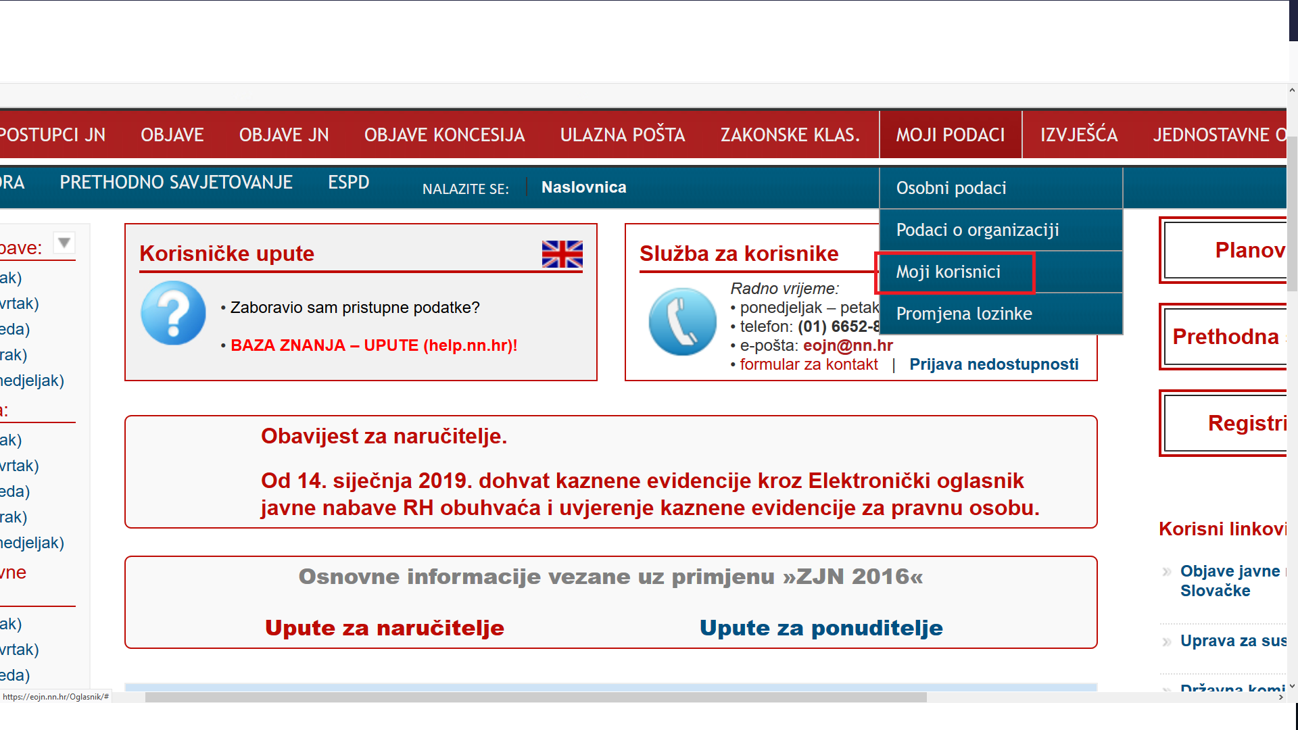The width and height of the screenshot is (1298, 730).
Task: Open the POSTUPCI JN menu
Action: [x=52, y=135]
